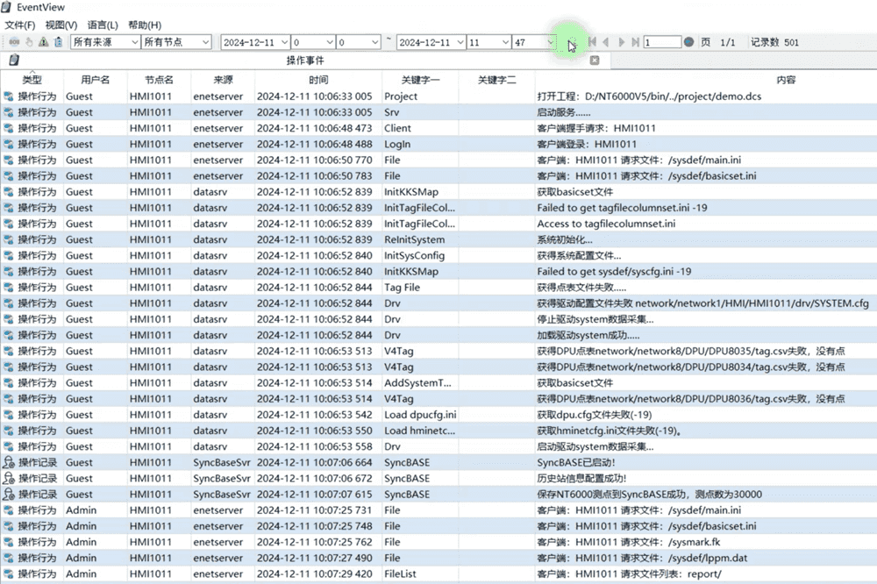
Task: Open the 帮助(H) menu
Action: point(145,25)
